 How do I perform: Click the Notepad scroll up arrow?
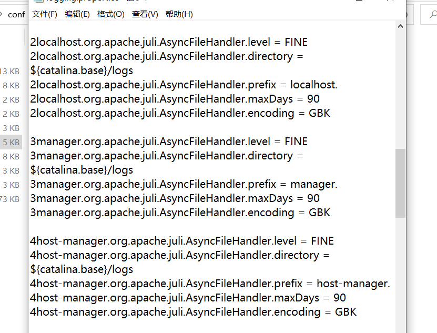[x=401, y=26]
